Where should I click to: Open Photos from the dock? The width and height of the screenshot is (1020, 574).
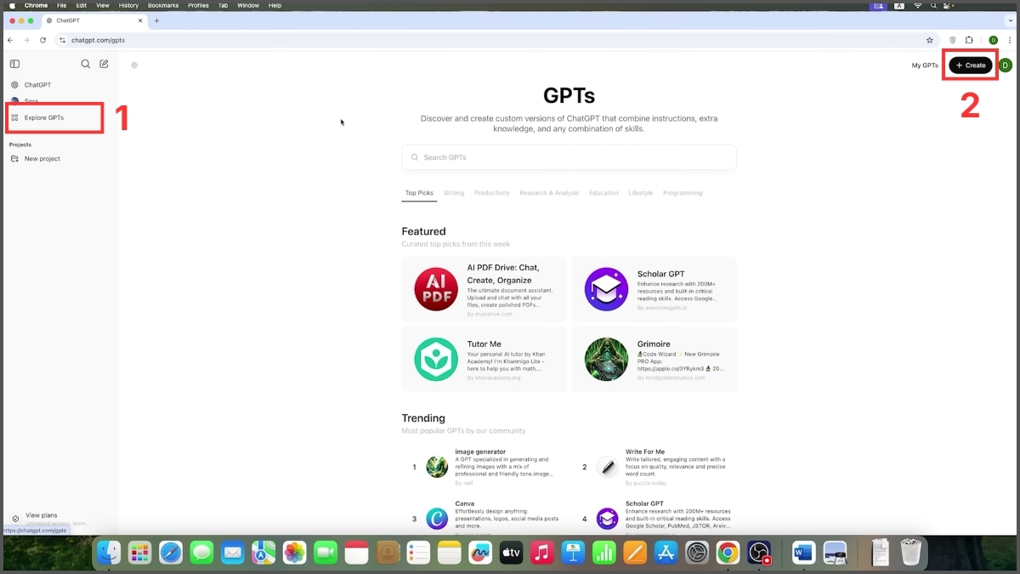click(295, 553)
